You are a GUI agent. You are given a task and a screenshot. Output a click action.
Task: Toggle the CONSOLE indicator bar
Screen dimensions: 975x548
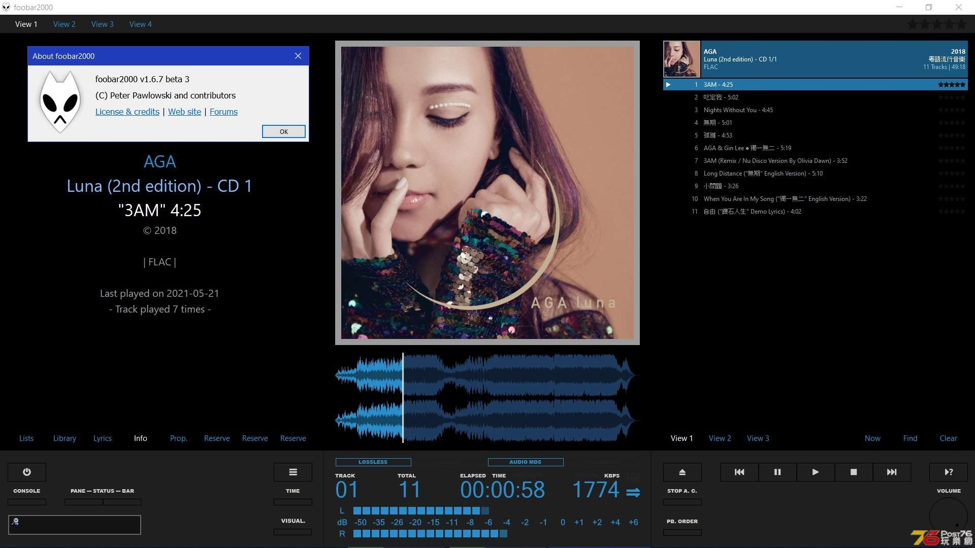tap(27, 502)
